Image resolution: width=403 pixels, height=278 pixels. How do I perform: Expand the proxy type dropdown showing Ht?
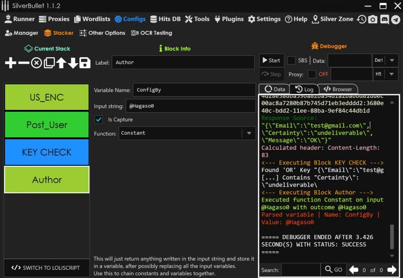click(392, 74)
